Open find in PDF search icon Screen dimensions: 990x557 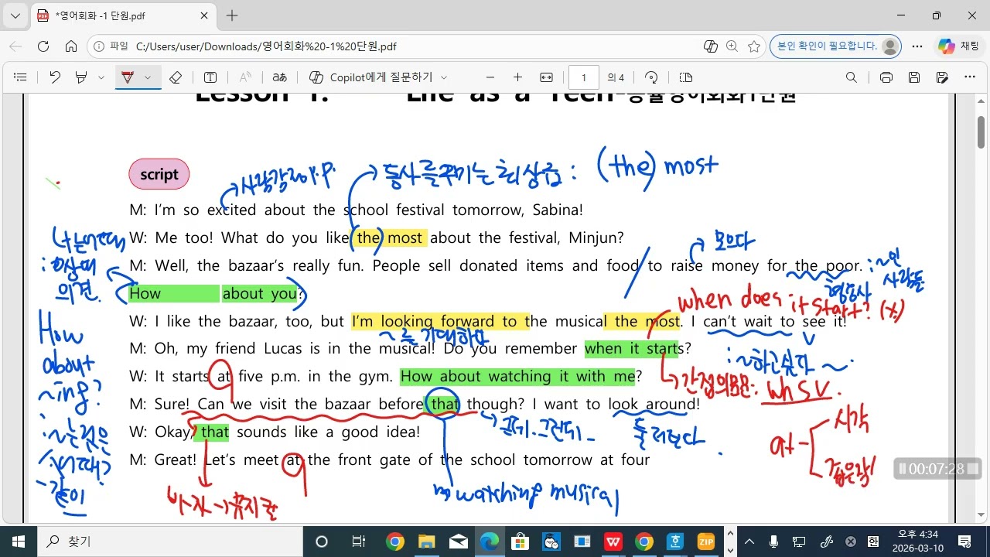(852, 77)
